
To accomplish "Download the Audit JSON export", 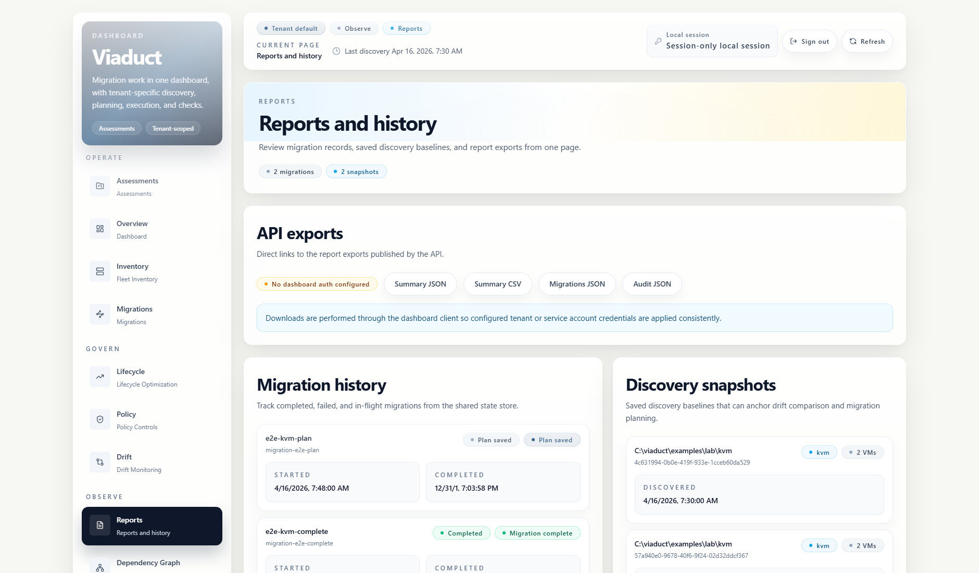I will click(x=652, y=284).
